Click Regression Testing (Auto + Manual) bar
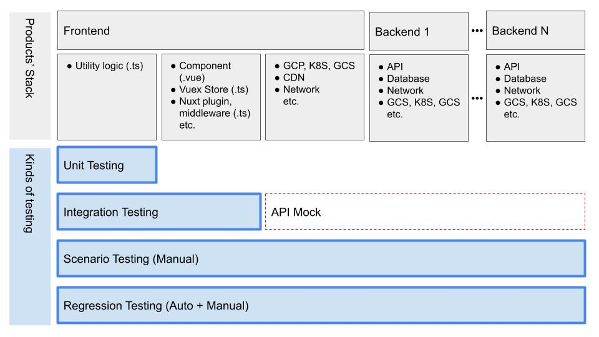 (x=321, y=305)
